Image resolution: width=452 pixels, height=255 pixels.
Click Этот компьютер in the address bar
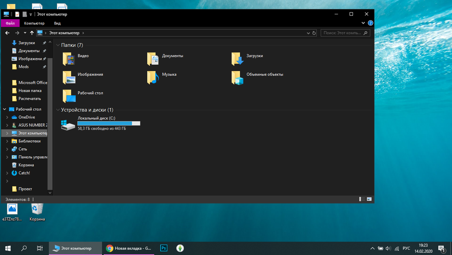tap(64, 33)
